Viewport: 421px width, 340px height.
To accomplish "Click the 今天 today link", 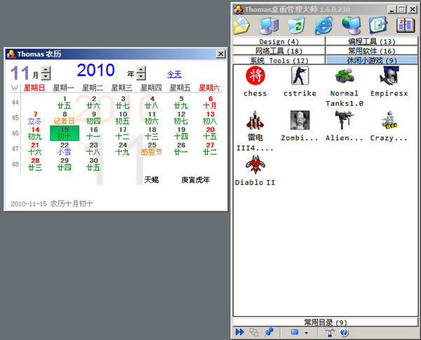I will coord(173,74).
